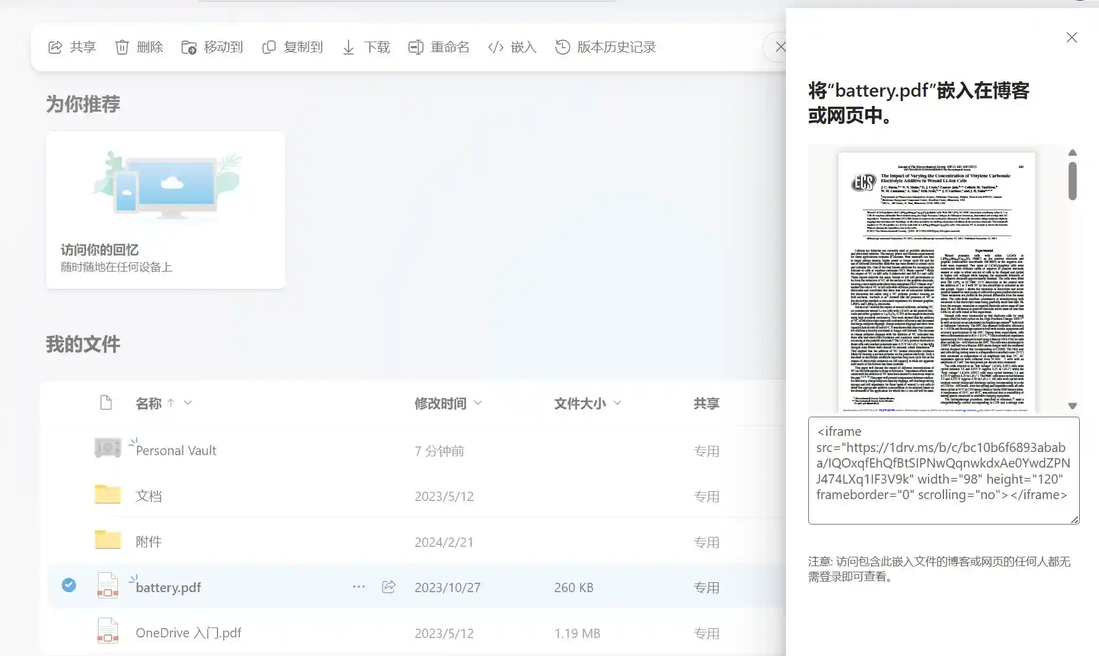The image size is (1099, 656).
Task: Open the 文档 folder
Action: tap(149, 496)
